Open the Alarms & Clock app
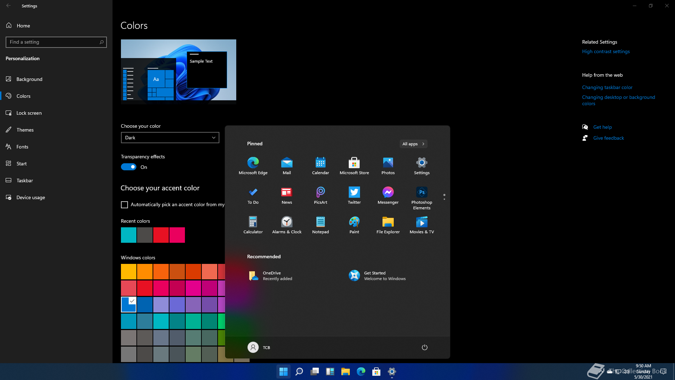675x380 pixels. pyautogui.click(x=287, y=225)
